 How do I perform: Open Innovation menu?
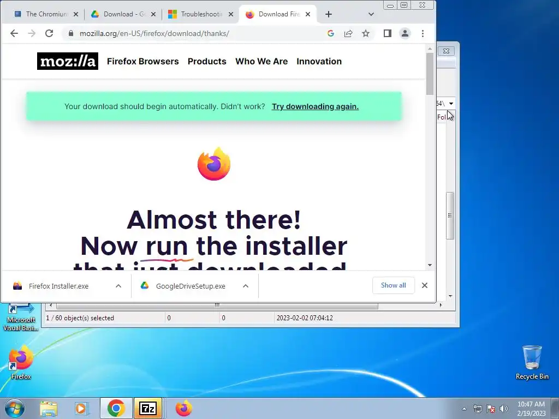[319, 61]
